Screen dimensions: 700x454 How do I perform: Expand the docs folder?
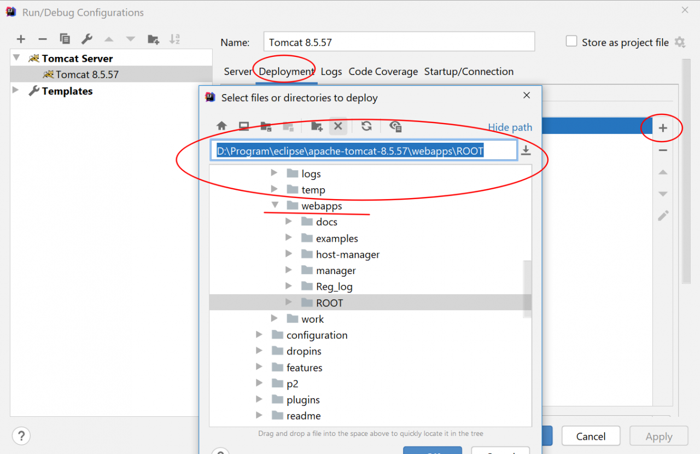click(289, 222)
